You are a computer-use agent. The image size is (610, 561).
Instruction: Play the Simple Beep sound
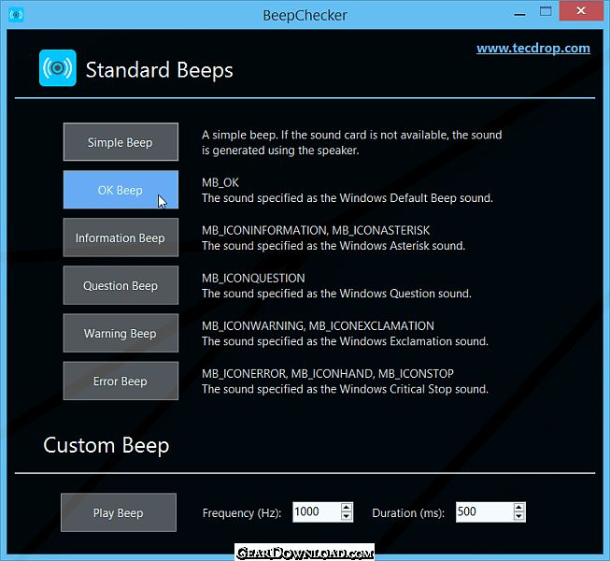121,142
